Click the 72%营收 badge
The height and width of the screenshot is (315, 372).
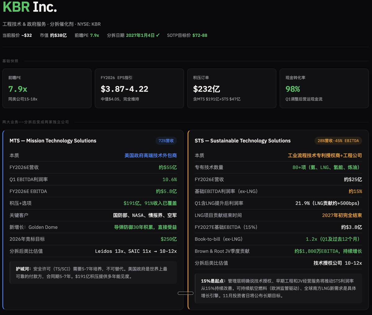(166, 141)
